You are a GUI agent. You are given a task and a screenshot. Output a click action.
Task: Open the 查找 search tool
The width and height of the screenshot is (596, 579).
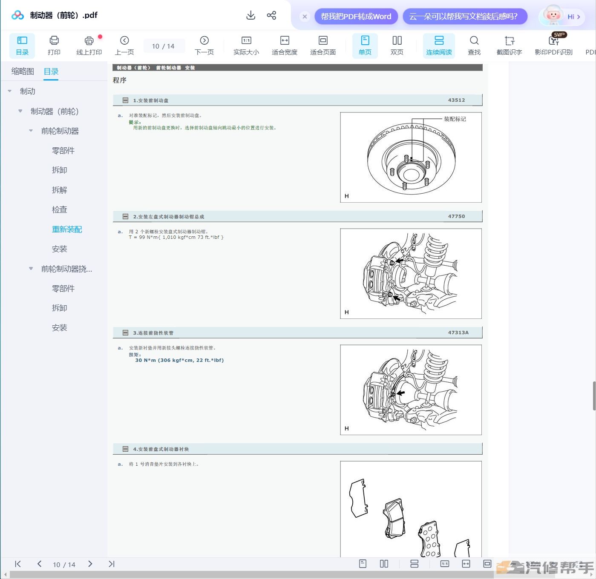coord(474,46)
